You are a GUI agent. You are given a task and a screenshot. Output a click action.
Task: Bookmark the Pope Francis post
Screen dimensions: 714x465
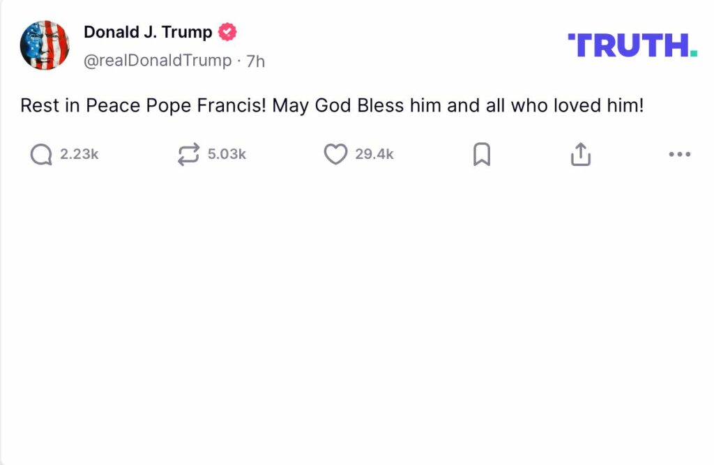coord(482,155)
